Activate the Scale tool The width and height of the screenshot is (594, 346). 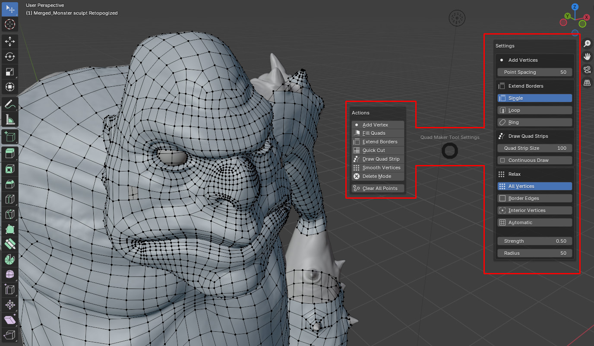10,72
